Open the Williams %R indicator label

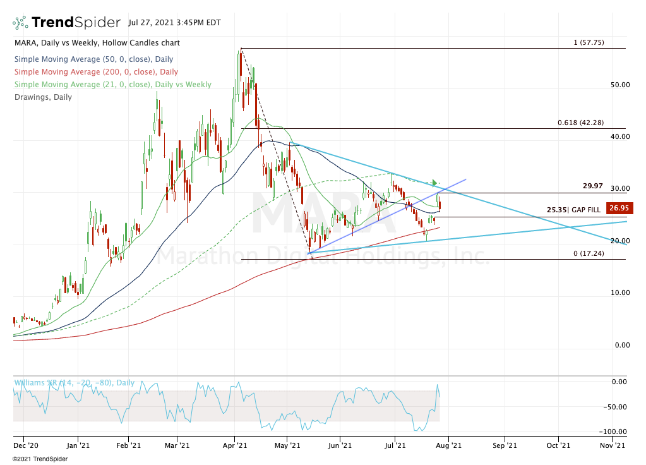(x=75, y=382)
